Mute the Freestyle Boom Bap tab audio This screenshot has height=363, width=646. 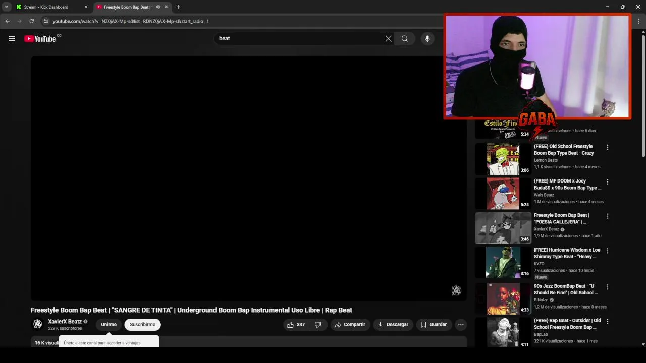coord(158,7)
